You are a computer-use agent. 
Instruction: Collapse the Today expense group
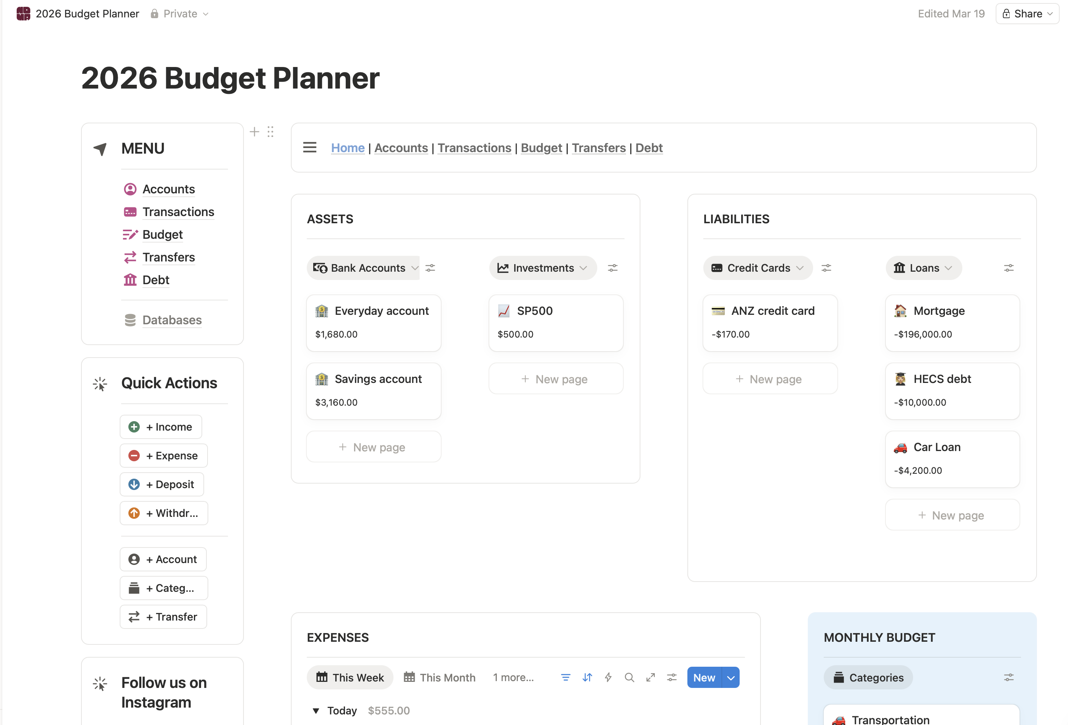coord(316,710)
